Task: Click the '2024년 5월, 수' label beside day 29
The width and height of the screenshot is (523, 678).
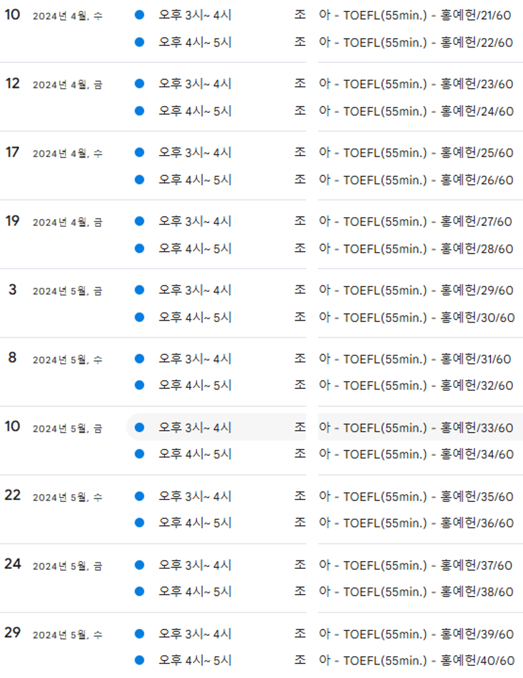Action: [x=67, y=635]
